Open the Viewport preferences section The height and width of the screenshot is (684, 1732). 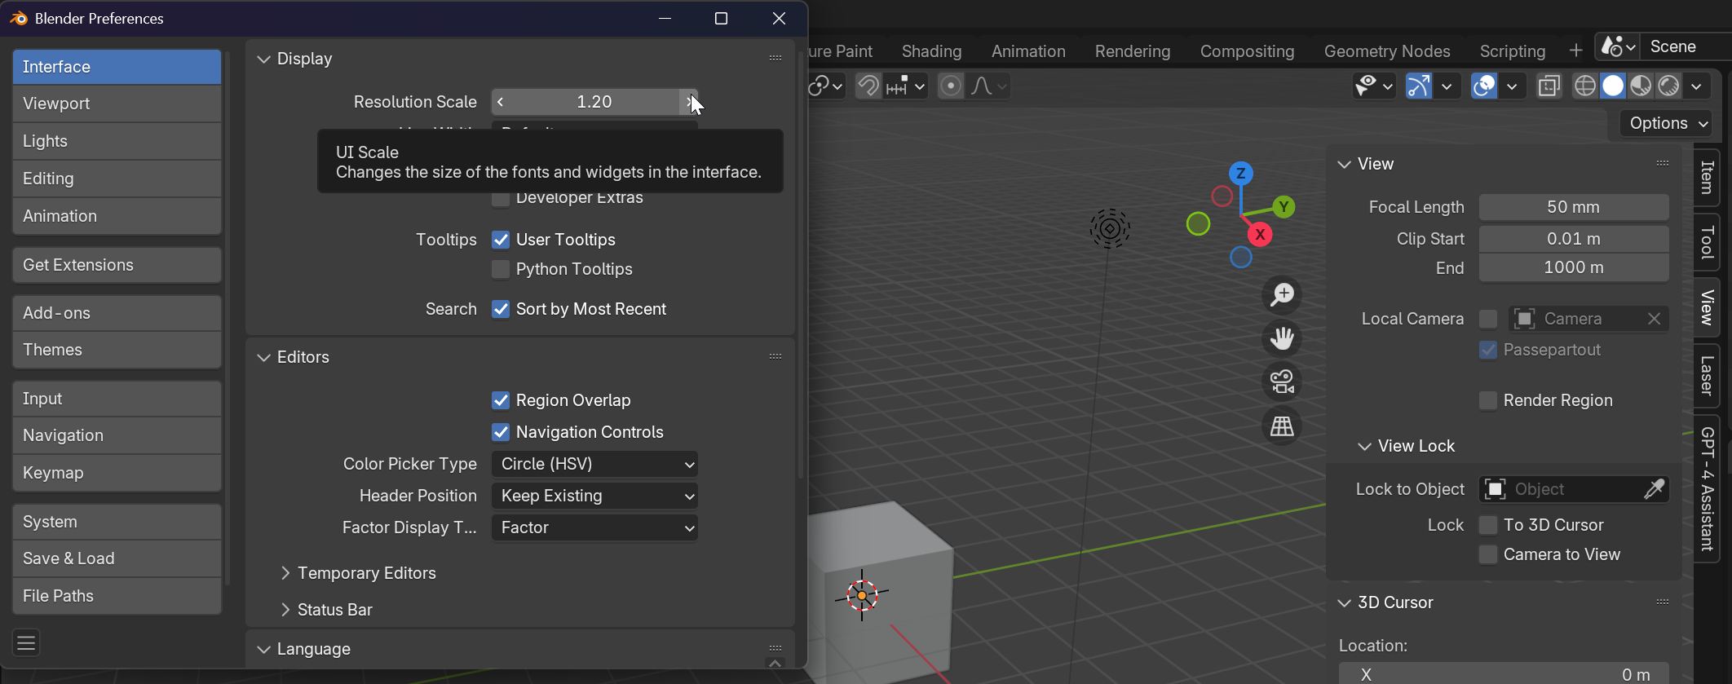117,104
